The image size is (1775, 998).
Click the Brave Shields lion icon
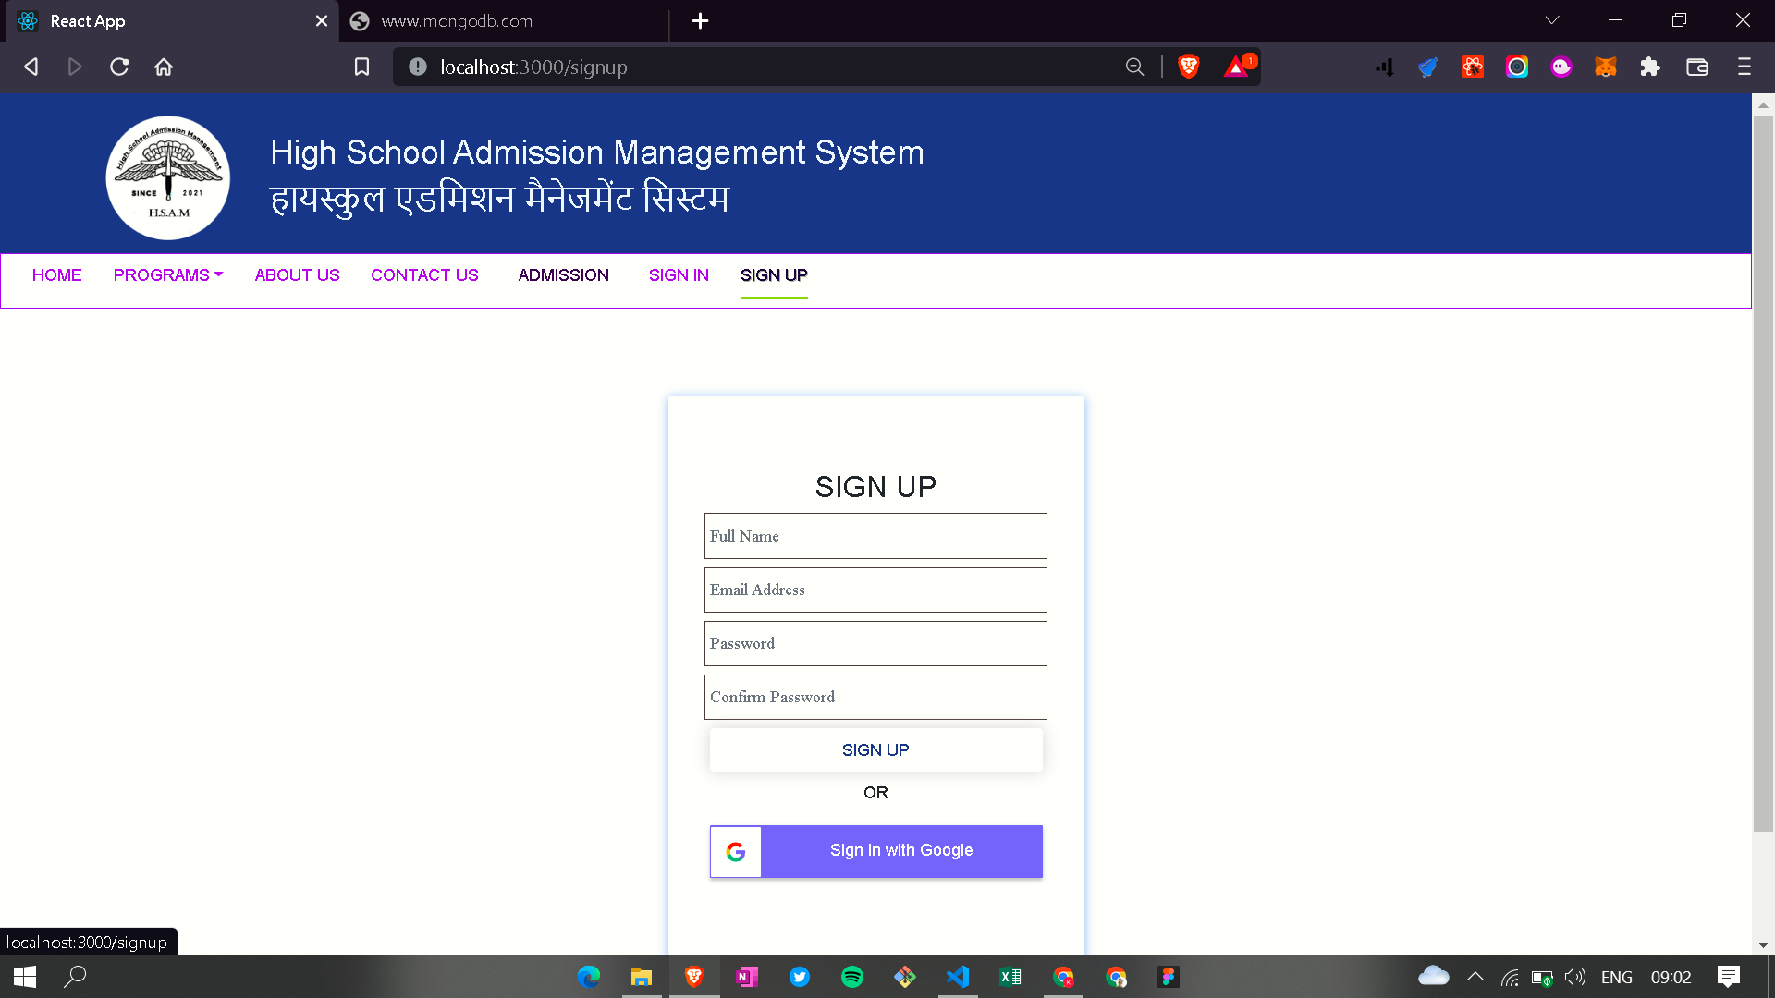tap(1189, 67)
